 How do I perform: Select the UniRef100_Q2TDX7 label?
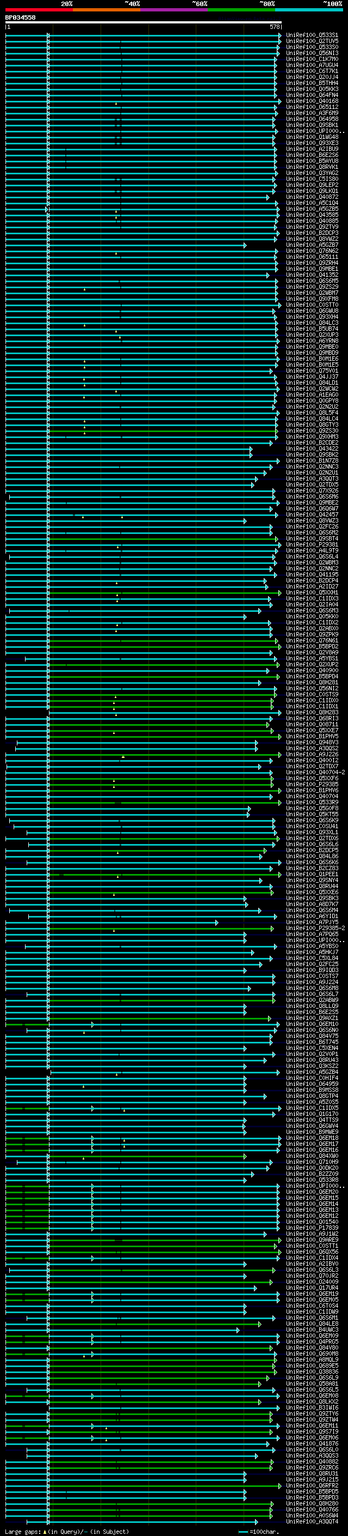[x=312, y=766]
